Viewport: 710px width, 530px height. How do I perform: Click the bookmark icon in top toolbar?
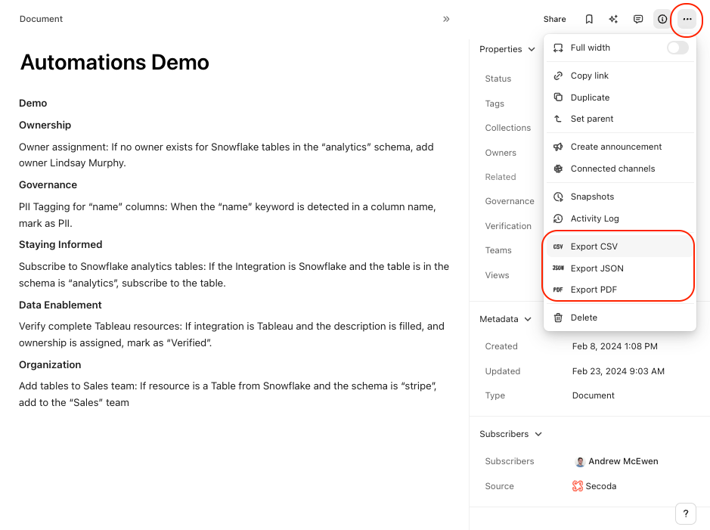point(589,19)
